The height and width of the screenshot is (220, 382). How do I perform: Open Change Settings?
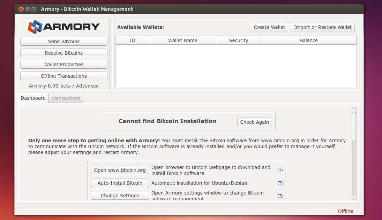pyautogui.click(x=120, y=196)
